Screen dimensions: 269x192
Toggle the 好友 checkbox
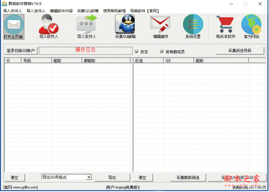tap(137, 52)
